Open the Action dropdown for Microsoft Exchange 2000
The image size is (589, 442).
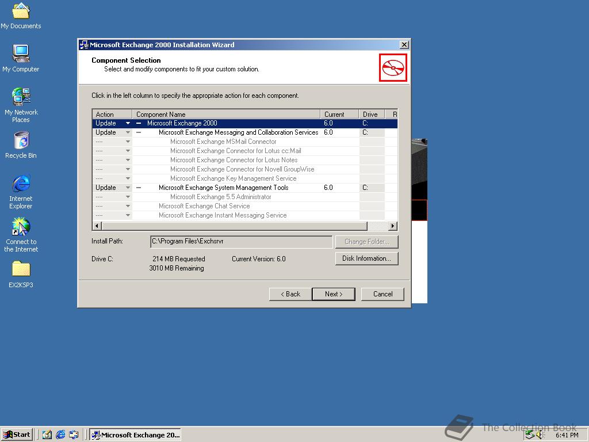pos(128,123)
